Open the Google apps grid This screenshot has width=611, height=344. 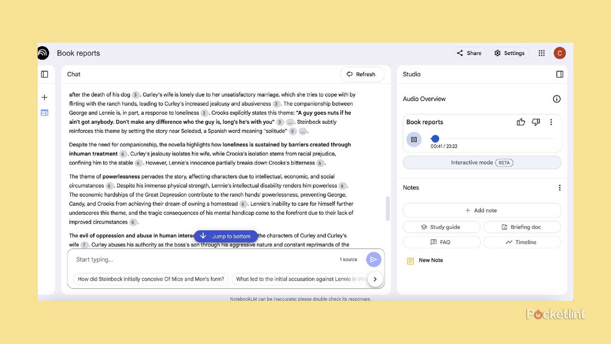pos(541,53)
